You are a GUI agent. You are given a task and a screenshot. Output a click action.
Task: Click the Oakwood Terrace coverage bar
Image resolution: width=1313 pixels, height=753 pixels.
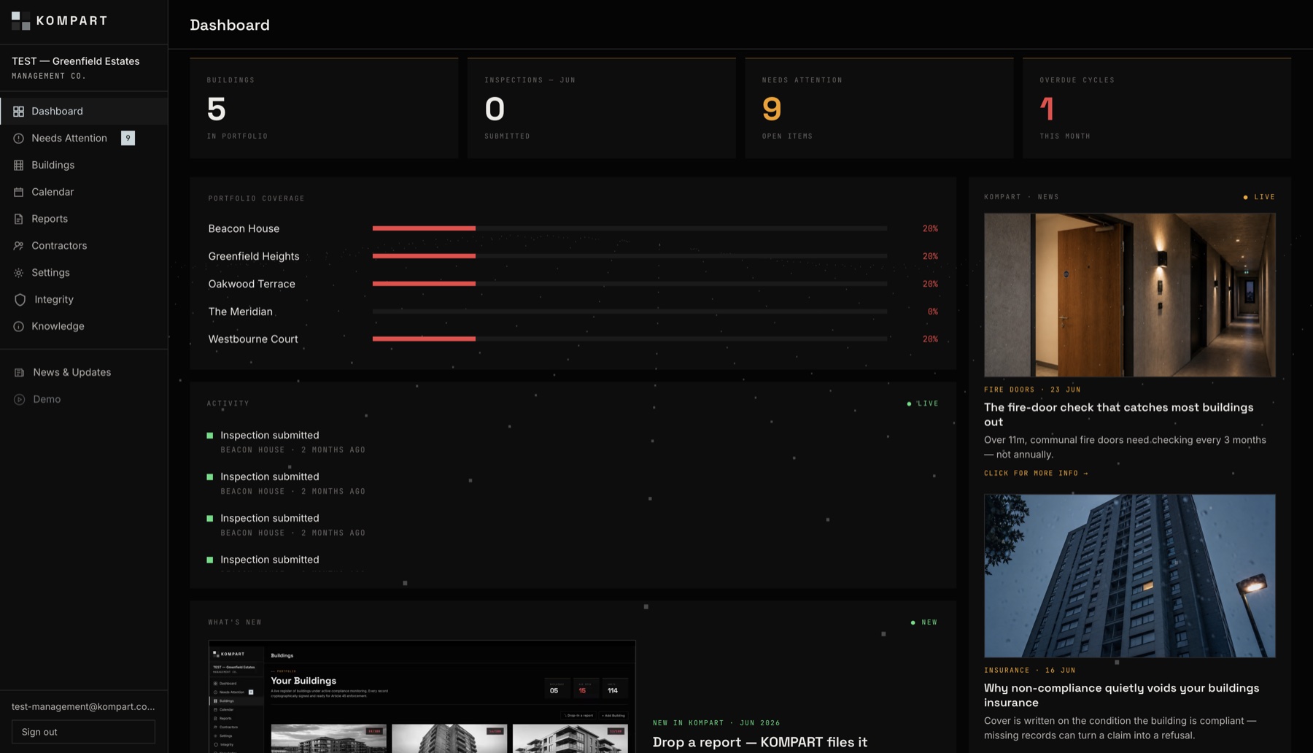click(630, 284)
